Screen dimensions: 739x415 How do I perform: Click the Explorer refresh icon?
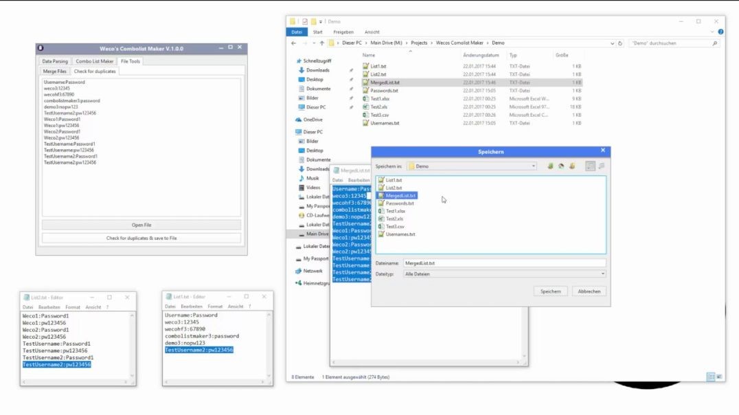620,43
